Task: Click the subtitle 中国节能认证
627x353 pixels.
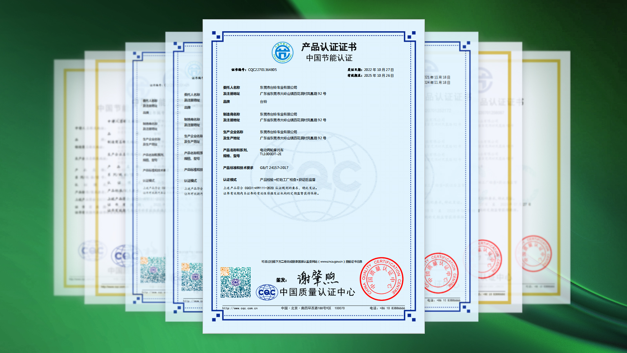Action: point(329,58)
